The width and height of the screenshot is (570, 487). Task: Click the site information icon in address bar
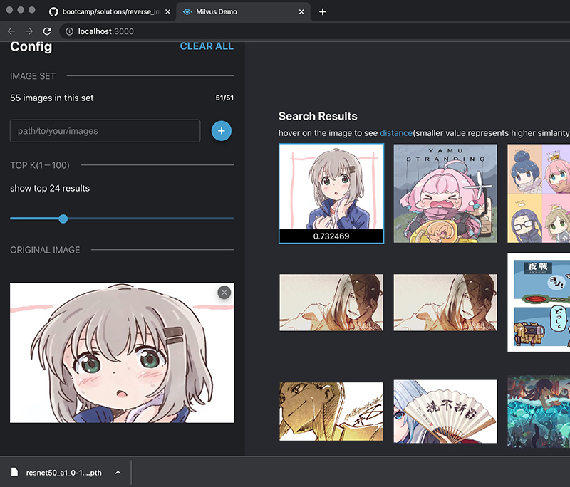tap(68, 31)
